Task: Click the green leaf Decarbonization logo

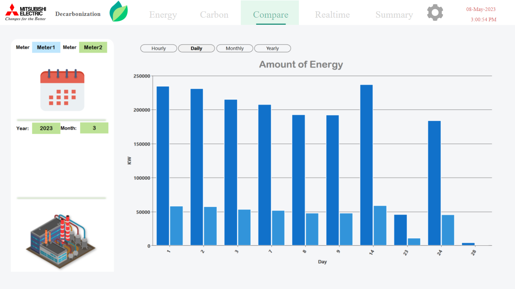Action: (x=119, y=11)
